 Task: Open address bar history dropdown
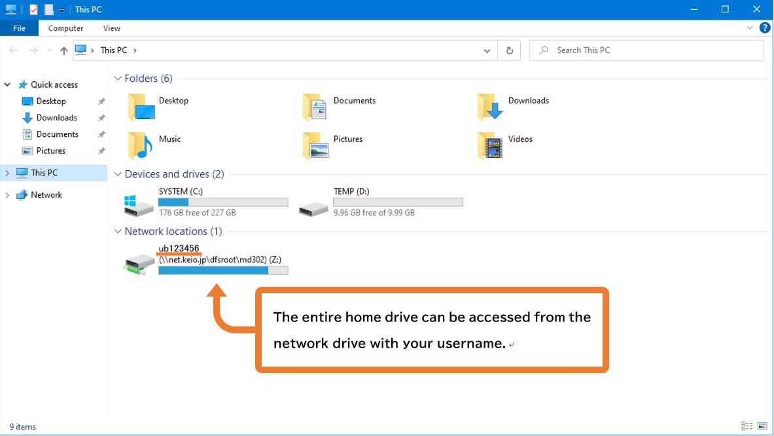[487, 50]
